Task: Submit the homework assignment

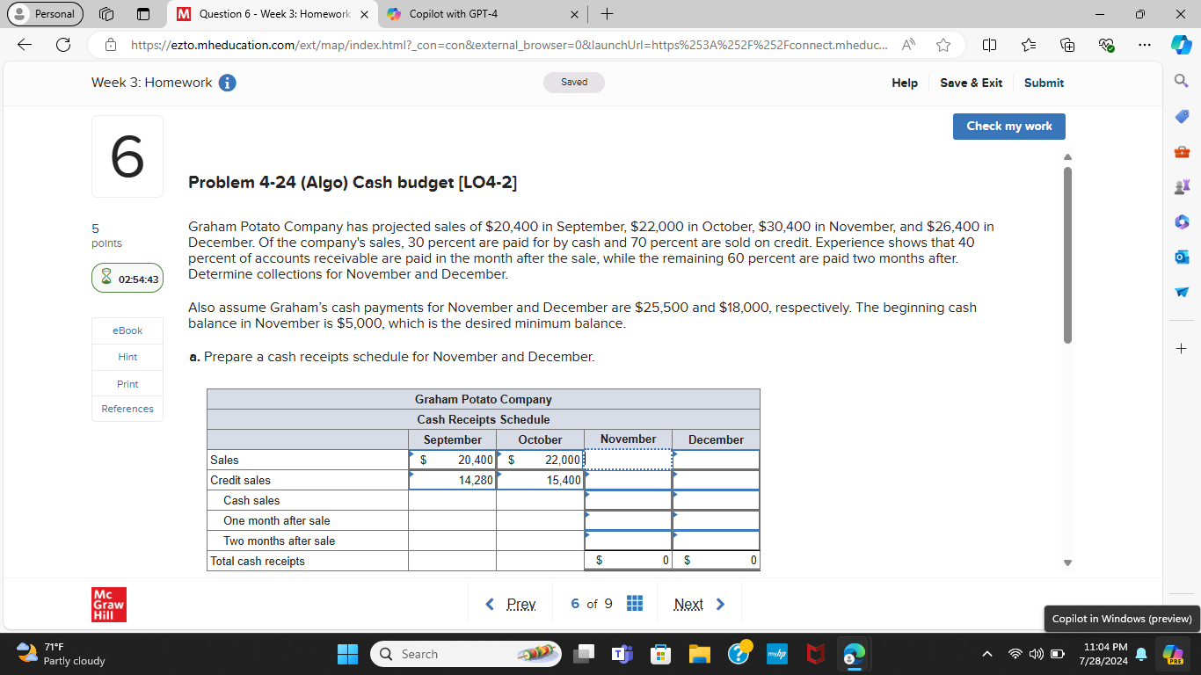Action: pos(1044,83)
